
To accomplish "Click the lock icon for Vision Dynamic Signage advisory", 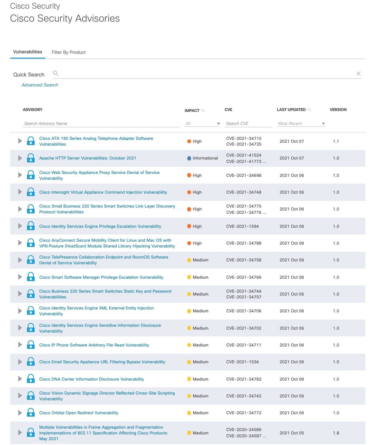I will pyautogui.click(x=31, y=396).
